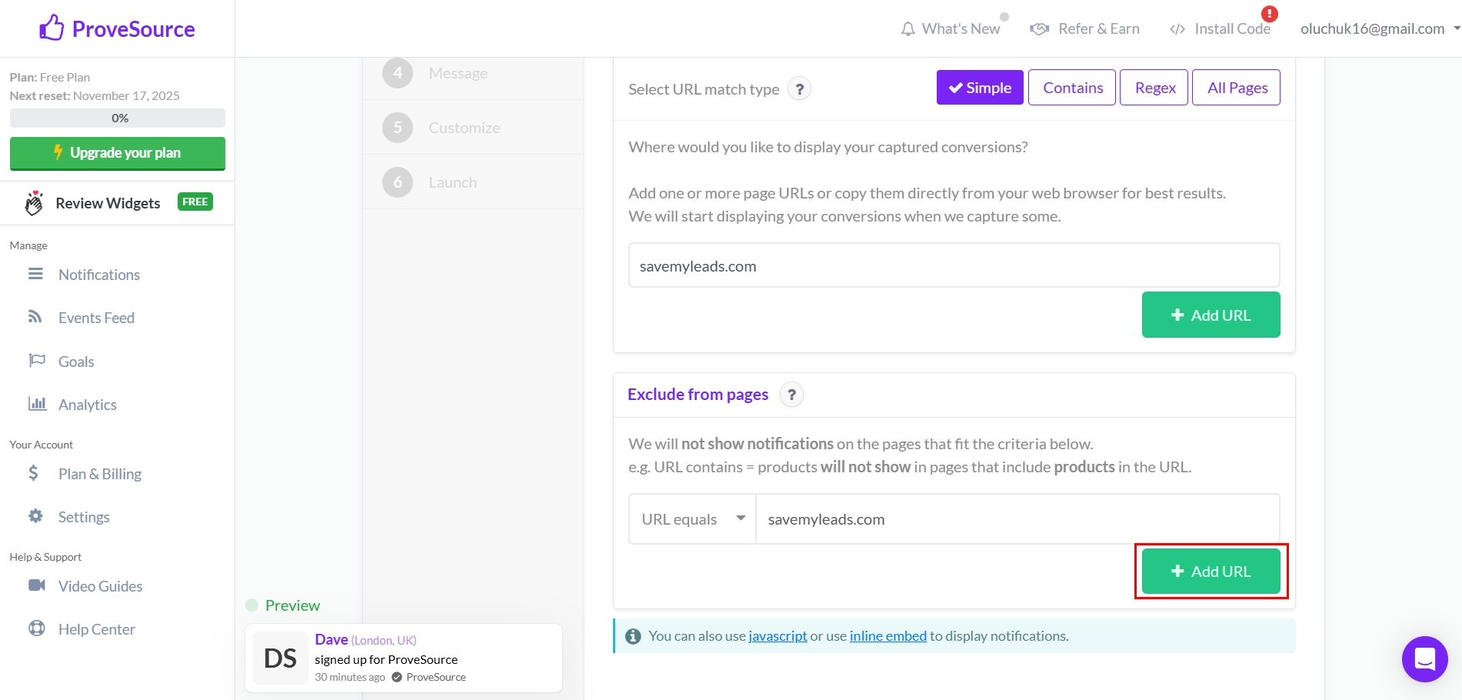
Task: Open the inline embed link
Action: [888, 635]
